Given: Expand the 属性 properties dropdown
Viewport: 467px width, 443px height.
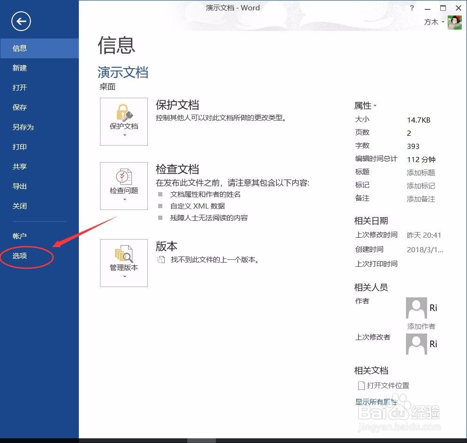Looking at the screenshot, I should coord(366,106).
